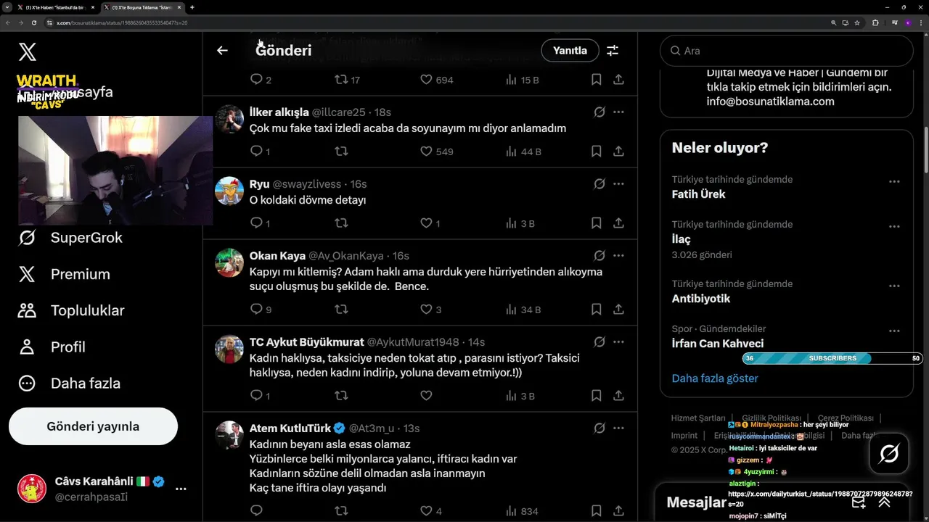Like TC Aykut Büyükmurat's post
Image resolution: width=929 pixels, height=522 pixels.
[426, 396]
